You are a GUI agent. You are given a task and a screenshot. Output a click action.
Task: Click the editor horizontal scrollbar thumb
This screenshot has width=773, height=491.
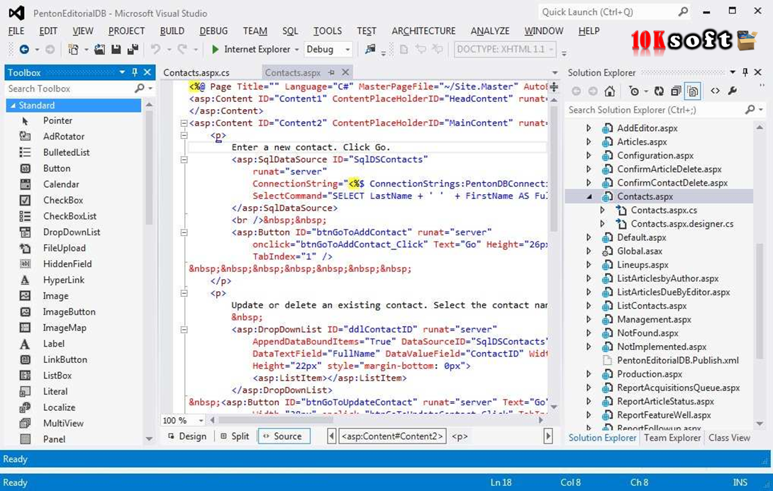[276, 420]
